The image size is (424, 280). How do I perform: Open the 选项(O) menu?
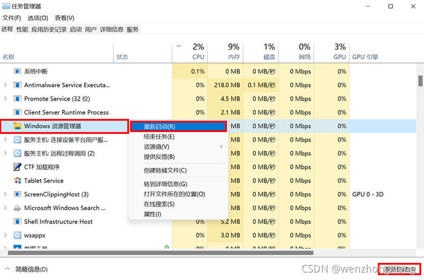(38, 18)
